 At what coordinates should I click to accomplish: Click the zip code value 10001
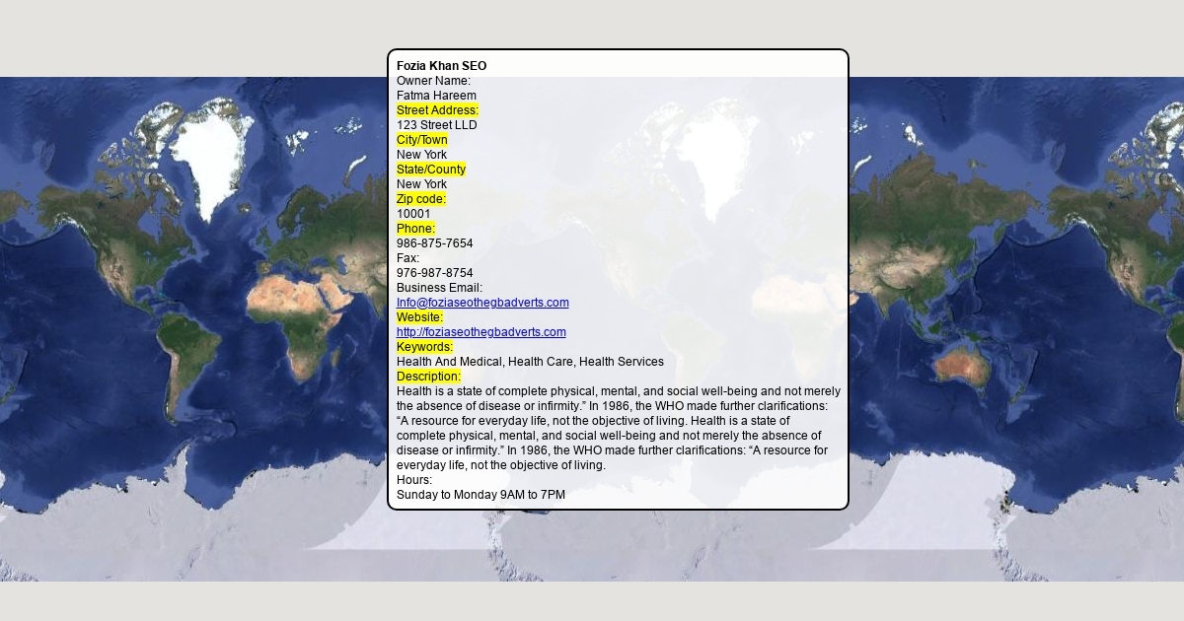point(413,214)
